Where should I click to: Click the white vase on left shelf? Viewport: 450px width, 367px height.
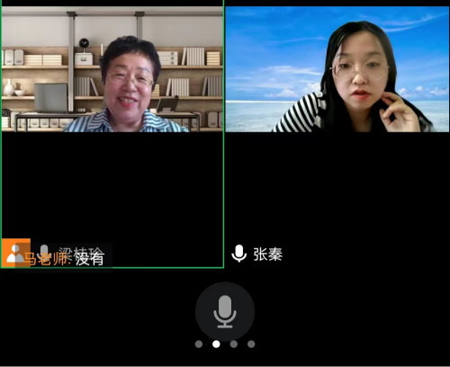click(x=9, y=87)
